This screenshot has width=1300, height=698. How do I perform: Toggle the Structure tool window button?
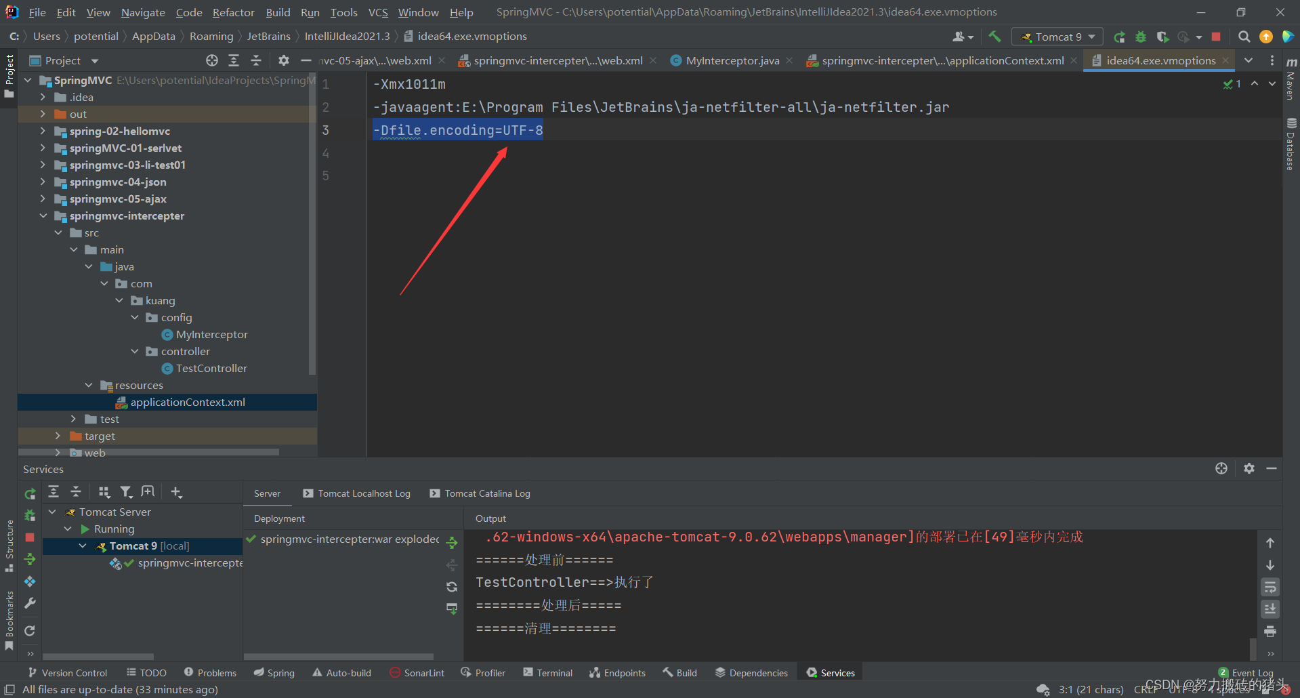click(9, 545)
